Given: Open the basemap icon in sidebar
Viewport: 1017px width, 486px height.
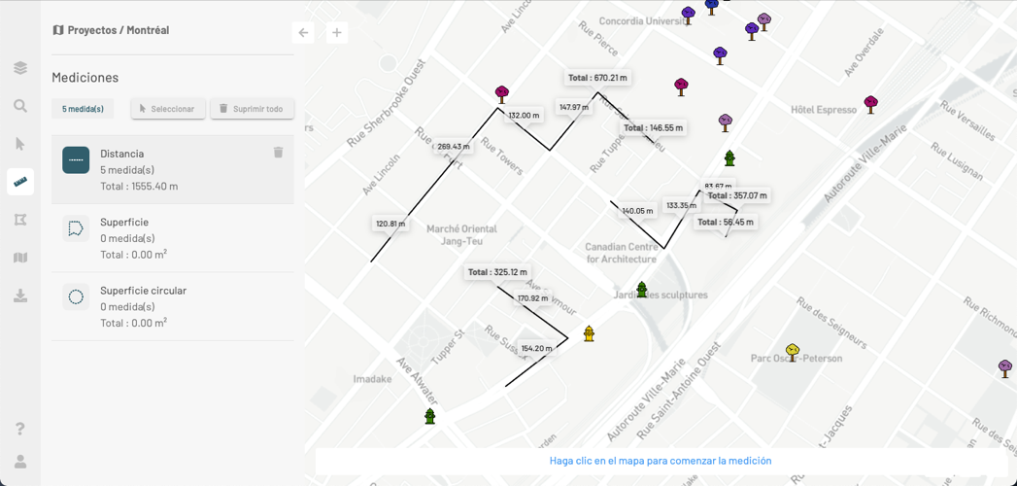Looking at the screenshot, I should point(20,258).
